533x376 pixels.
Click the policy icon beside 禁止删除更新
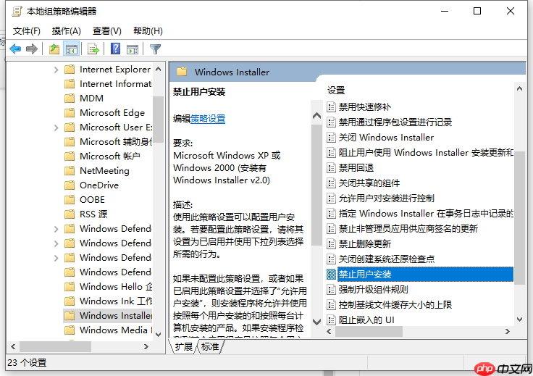coord(331,243)
